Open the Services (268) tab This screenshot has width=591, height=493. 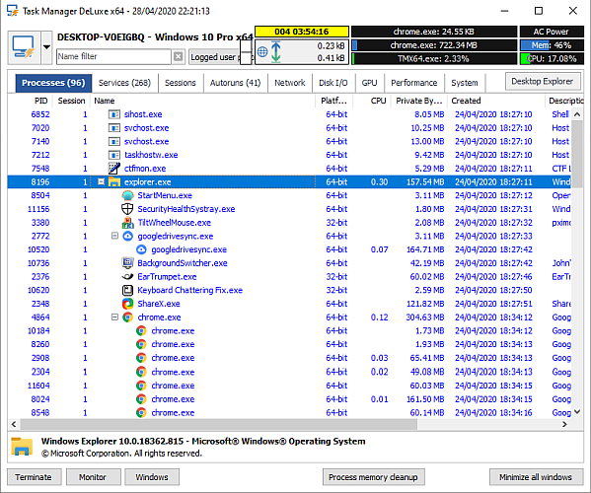click(x=124, y=83)
